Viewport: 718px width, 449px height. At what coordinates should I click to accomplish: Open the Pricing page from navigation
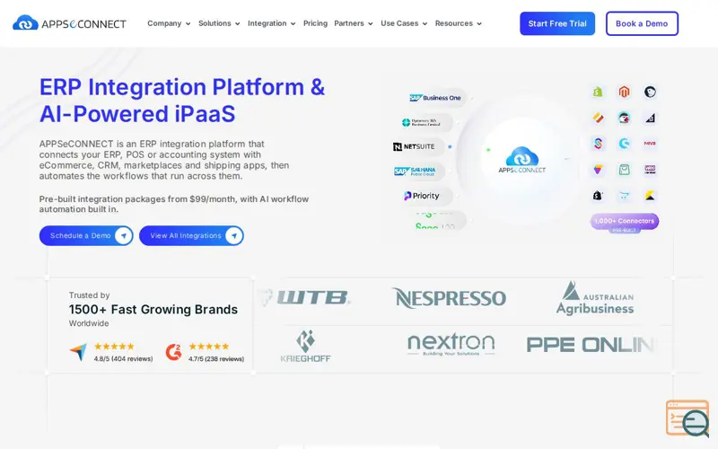click(x=315, y=23)
